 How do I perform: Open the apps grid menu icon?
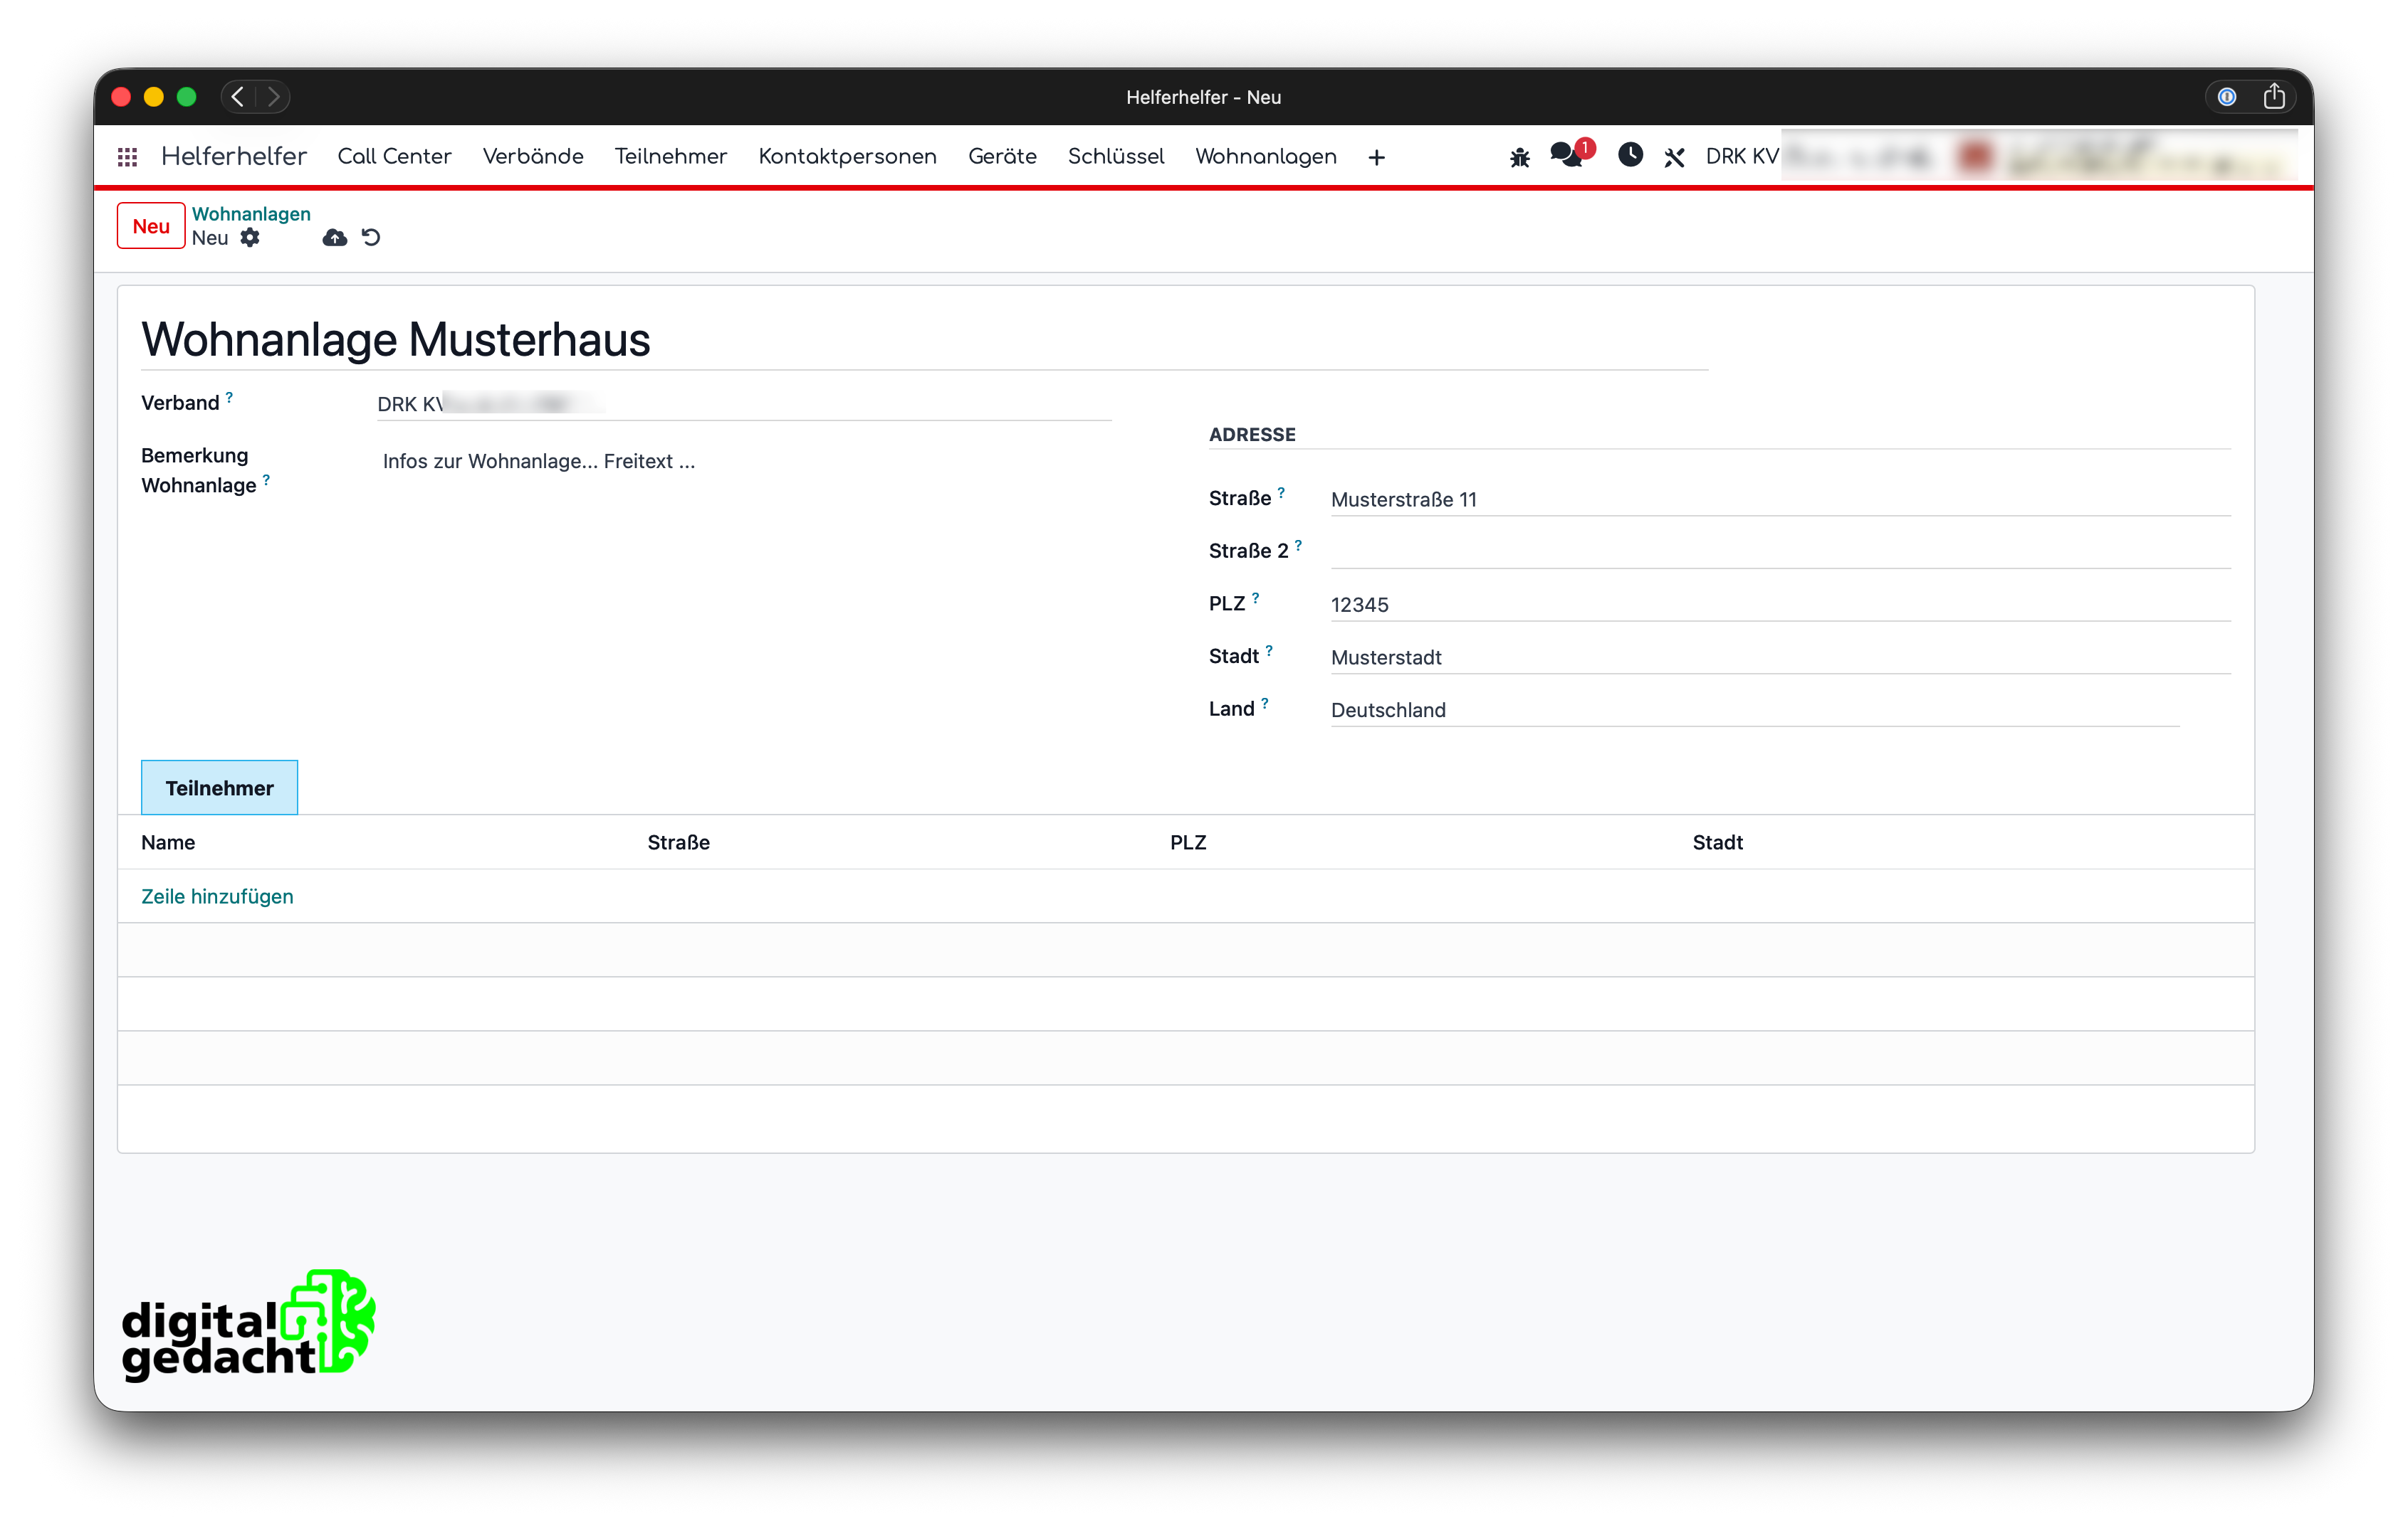click(x=127, y=157)
